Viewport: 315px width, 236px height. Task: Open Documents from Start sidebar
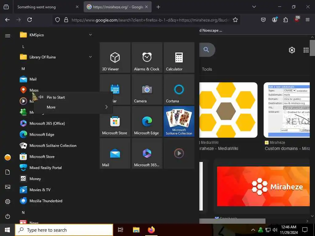[8, 172]
